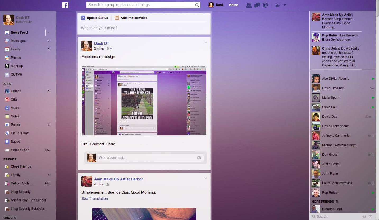This screenshot has height=220, width=379.
Task: Open the Saved bookmark icon
Action: click(x=7, y=142)
